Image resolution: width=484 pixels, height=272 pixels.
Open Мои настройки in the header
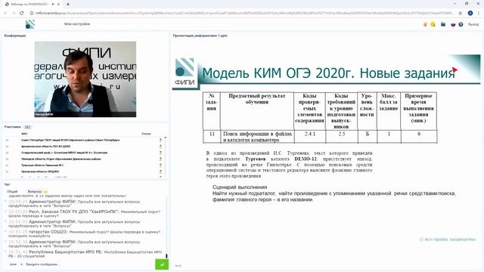click(x=77, y=23)
